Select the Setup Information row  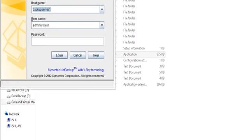coord(140,48)
